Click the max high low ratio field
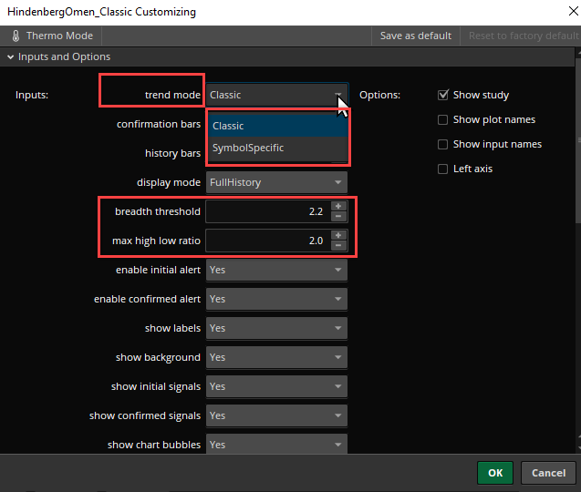The height and width of the screenshot is (492, 581). pos(269,241)
